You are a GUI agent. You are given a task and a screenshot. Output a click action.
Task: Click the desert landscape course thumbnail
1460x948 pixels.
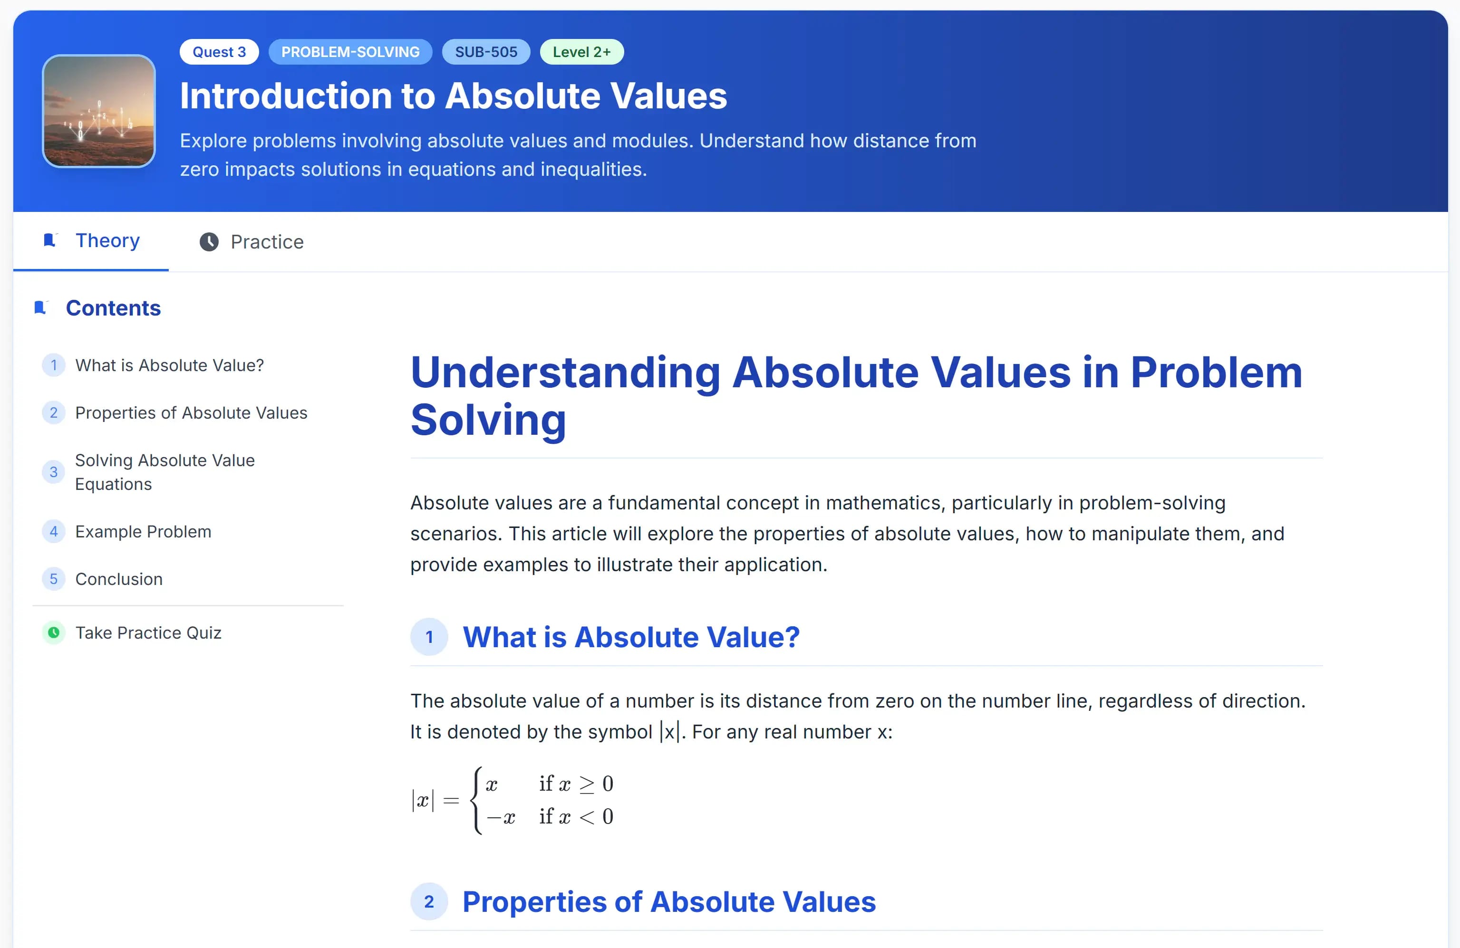[x=99, y=111]
